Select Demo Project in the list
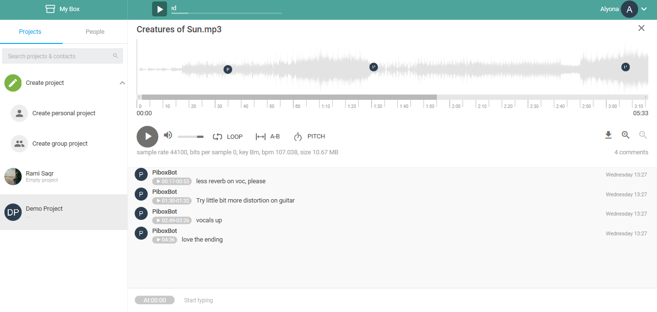This screenshot has width=657, height=312. 64,212
